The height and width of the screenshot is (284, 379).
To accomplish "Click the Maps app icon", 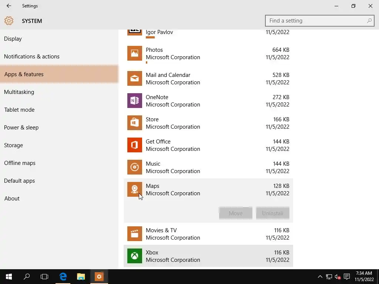I will point(135,190).
